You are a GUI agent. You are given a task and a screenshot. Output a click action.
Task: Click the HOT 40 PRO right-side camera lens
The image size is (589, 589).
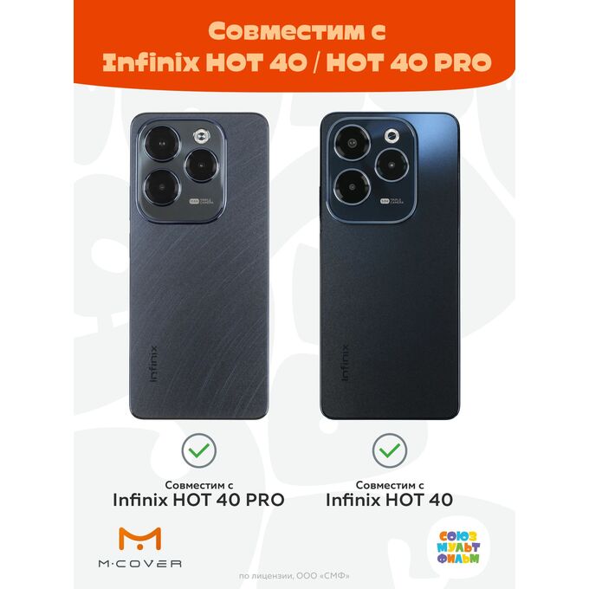pos(202,165)
